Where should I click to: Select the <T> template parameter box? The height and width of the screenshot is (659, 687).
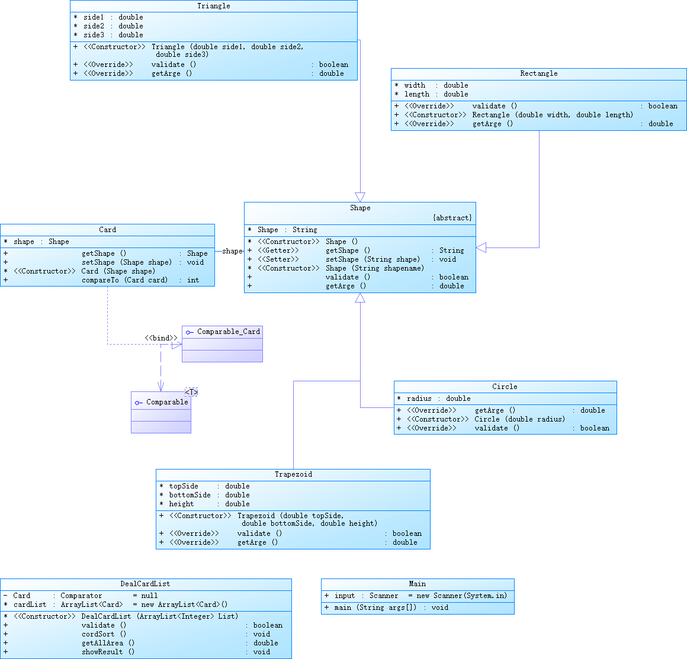[191, 392]
